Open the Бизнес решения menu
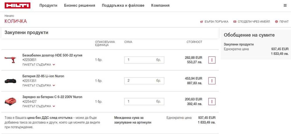Image resolution: width=291 pixels, height=134 pixels. pos(80,6)
